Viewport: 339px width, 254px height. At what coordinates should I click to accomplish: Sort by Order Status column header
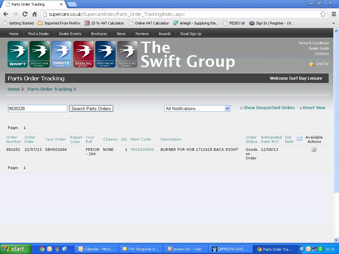[x=252, y=139]
